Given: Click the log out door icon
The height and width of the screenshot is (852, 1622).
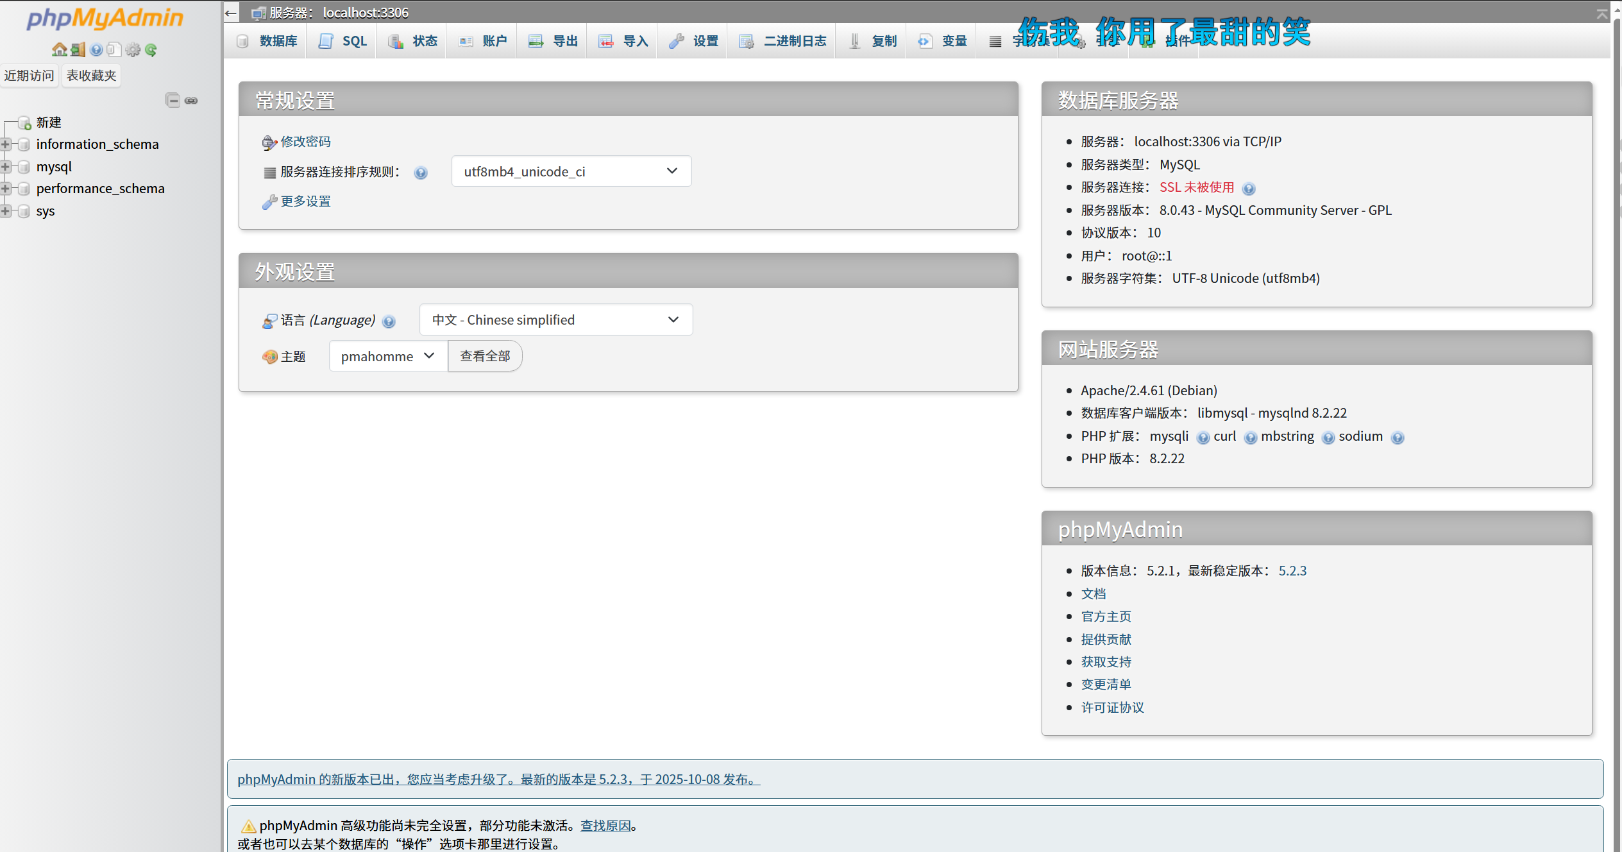Looking at the screenshot, I should point(78,49).
